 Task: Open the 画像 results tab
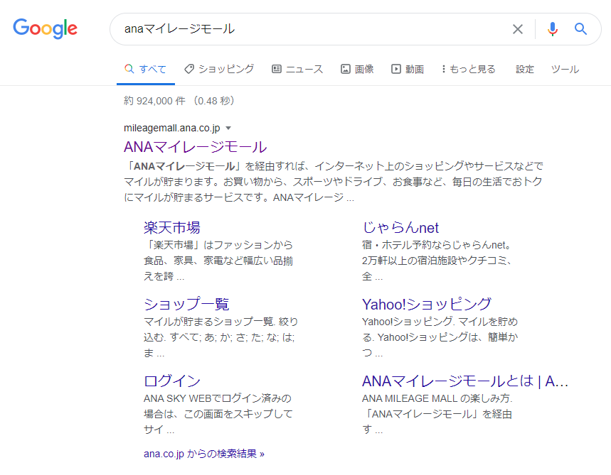pos(357,69)
